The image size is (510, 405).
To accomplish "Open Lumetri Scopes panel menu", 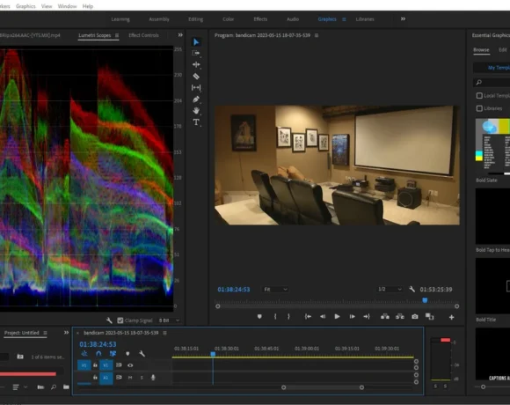I will pos(117,35).
